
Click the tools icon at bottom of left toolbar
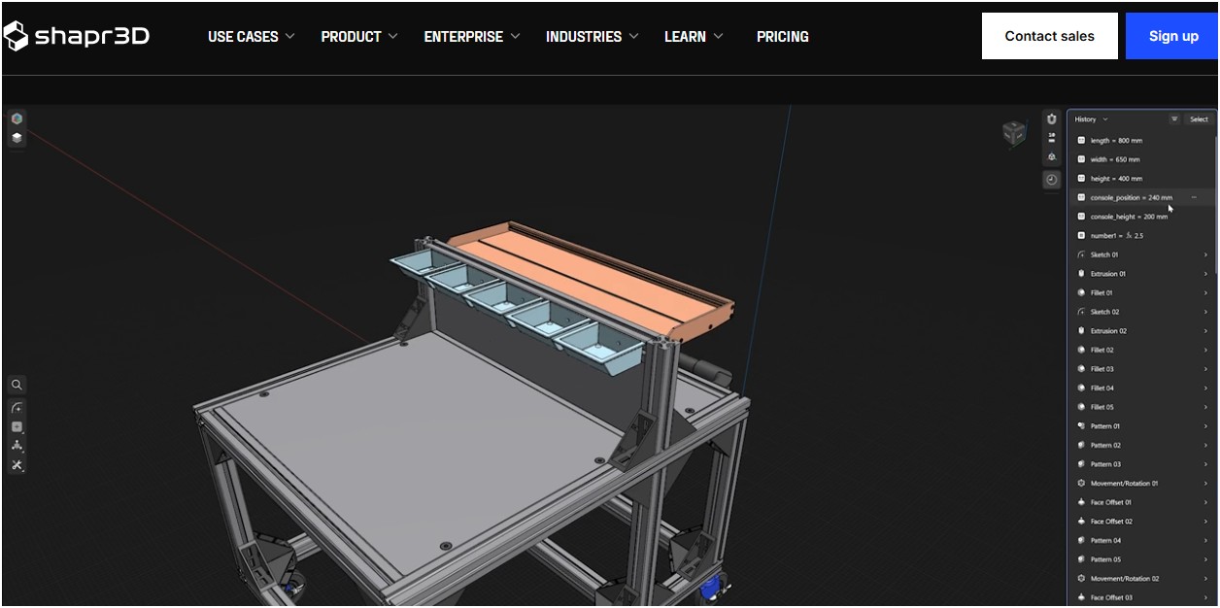tap(17, 466)
